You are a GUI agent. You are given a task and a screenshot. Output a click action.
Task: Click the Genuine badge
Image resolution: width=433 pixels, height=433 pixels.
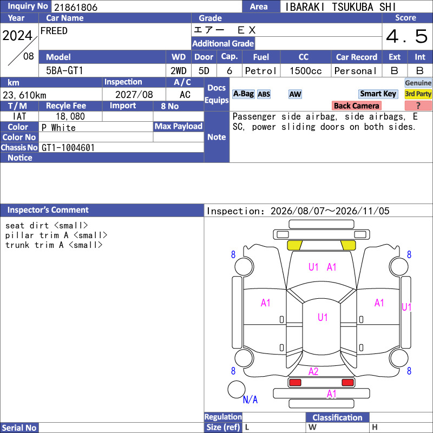point(418,83)
